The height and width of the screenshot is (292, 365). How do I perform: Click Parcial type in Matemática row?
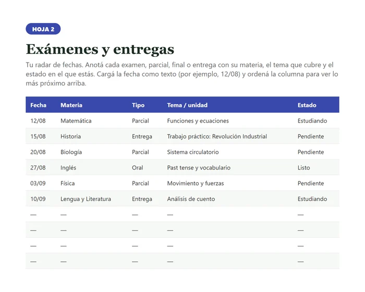pos(140,120)
